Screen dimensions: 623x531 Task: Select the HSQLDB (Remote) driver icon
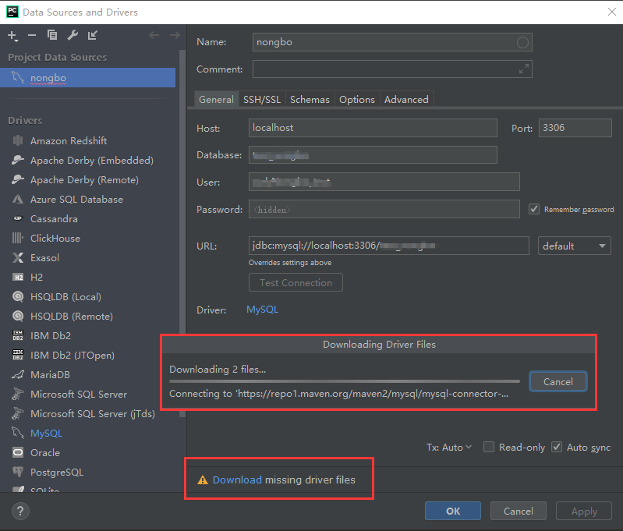(x=17, y=316)
